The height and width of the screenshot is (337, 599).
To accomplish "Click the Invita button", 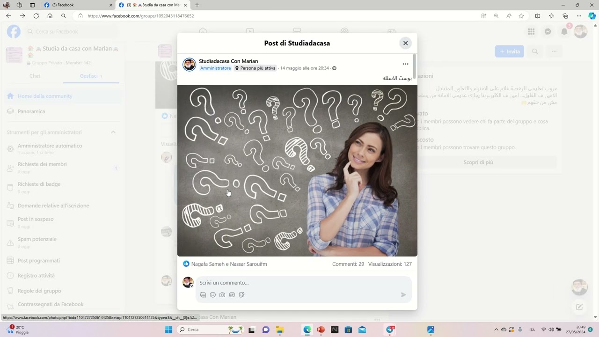I will (510, 51).
